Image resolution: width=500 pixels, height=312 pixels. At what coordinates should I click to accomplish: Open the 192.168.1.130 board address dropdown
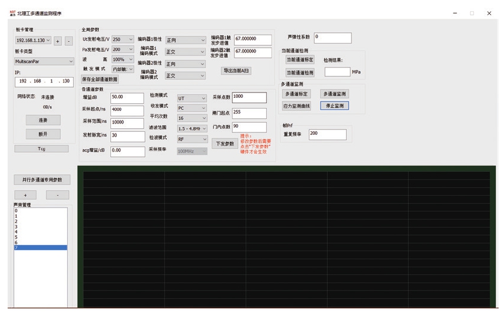(x=33, y=41)
